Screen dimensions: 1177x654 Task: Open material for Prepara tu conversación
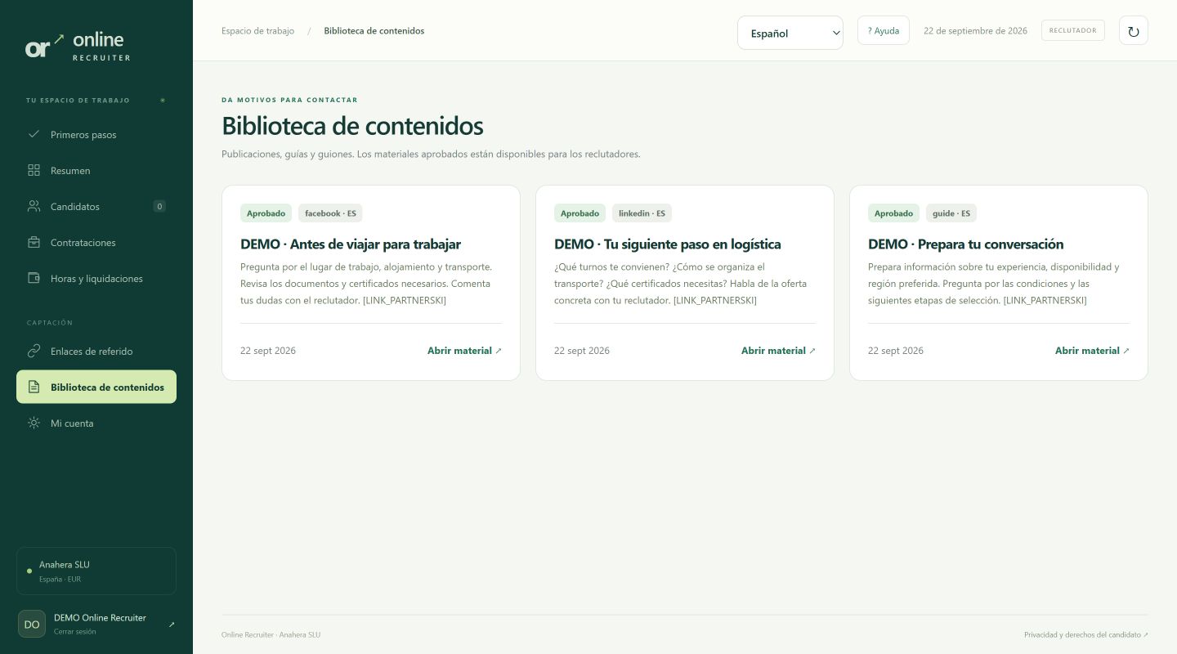(1092, 351)
